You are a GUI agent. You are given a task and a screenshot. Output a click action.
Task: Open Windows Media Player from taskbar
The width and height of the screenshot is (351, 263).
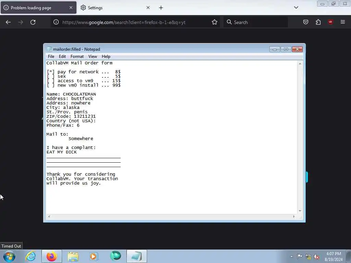point(94,256)
